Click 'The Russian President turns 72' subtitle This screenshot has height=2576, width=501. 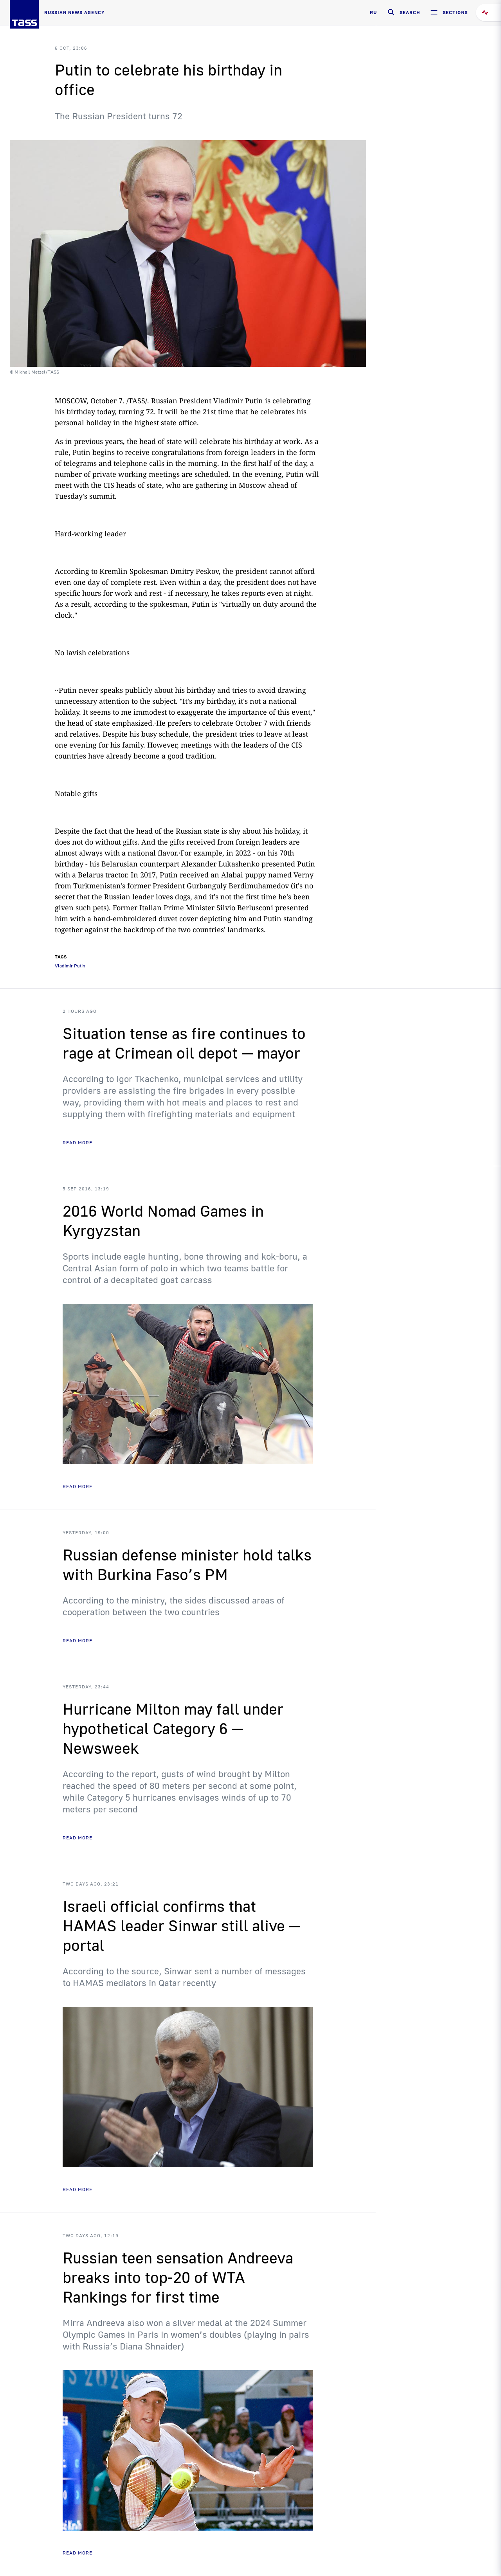[118, 117]
